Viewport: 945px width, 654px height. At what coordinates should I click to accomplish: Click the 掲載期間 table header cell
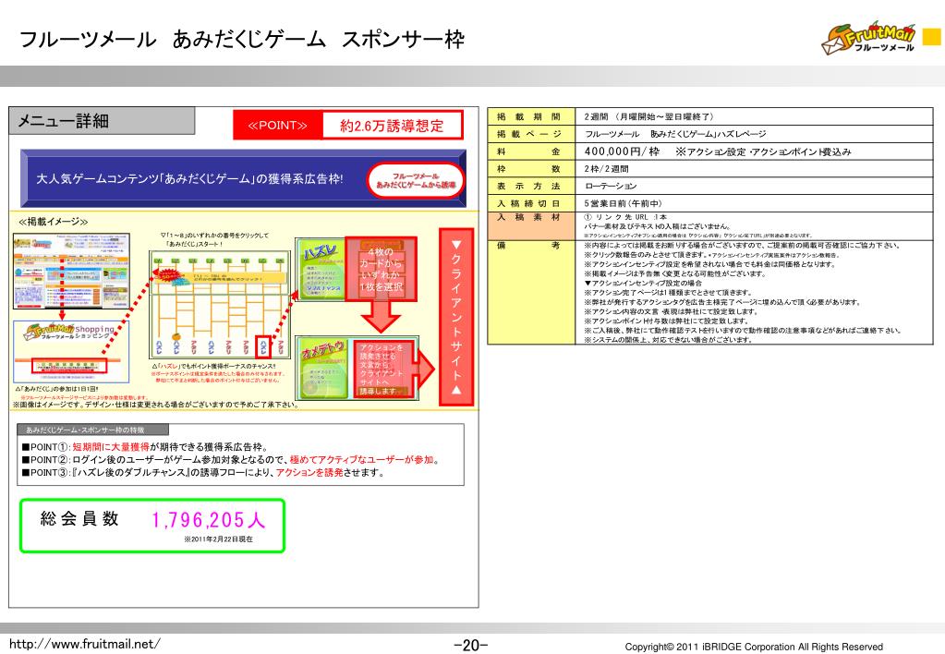pyautogui.click(x=531, y=117)
